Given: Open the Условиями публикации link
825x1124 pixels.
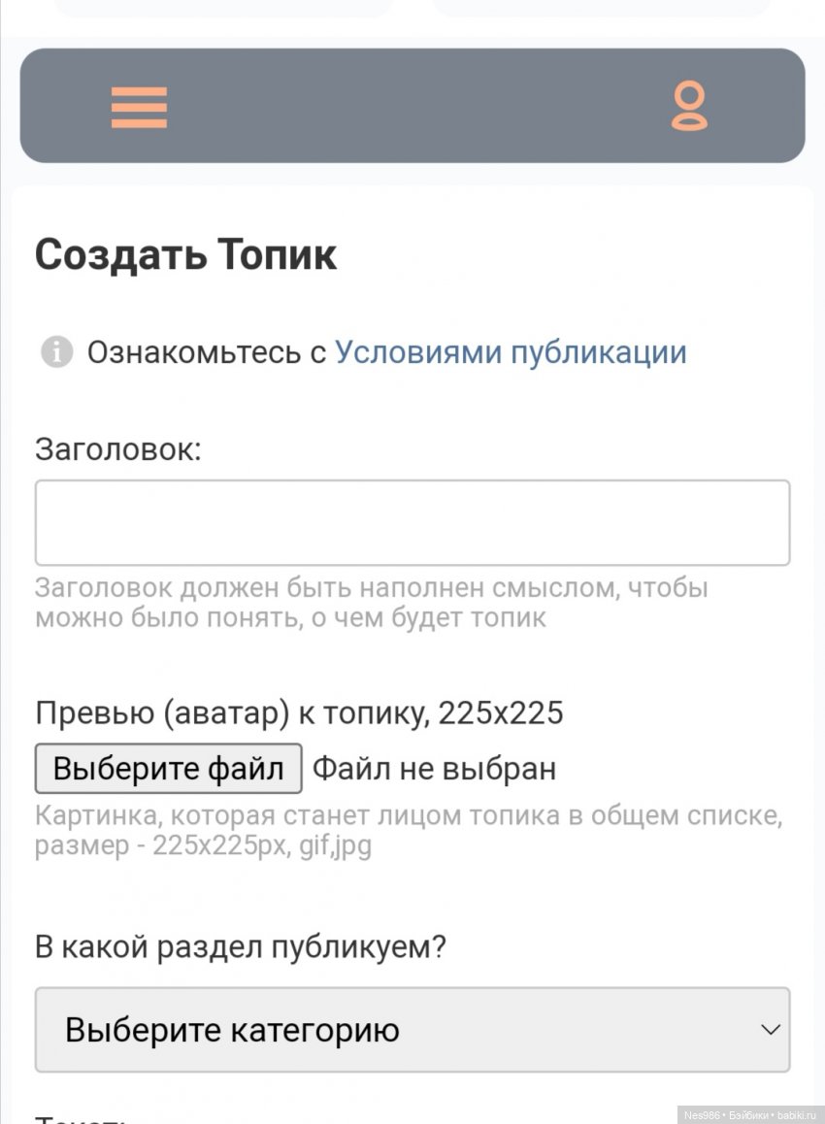Looking at the screenshot, I should [511, 352].
